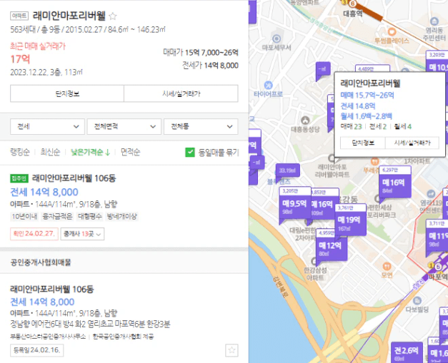Click 시세/실거래가 in the map popup
The image size is (448, 363).
pos(412,143)
